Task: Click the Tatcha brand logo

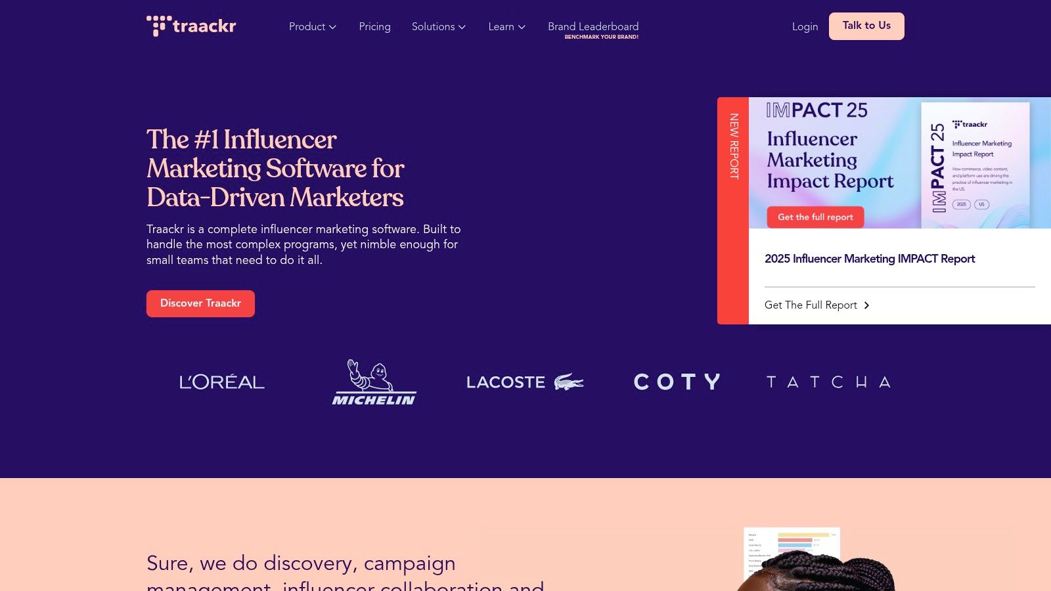Action: [829, 382]
